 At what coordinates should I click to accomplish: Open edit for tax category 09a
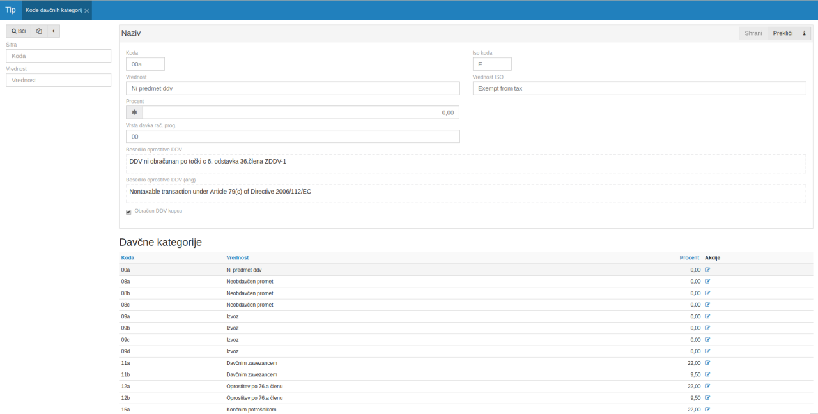(707, 316)
